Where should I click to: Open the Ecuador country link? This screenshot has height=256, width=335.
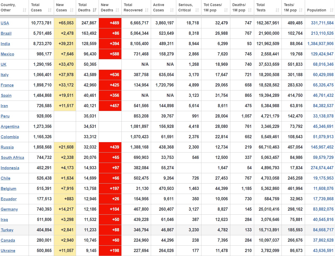(x=9, y=199)
